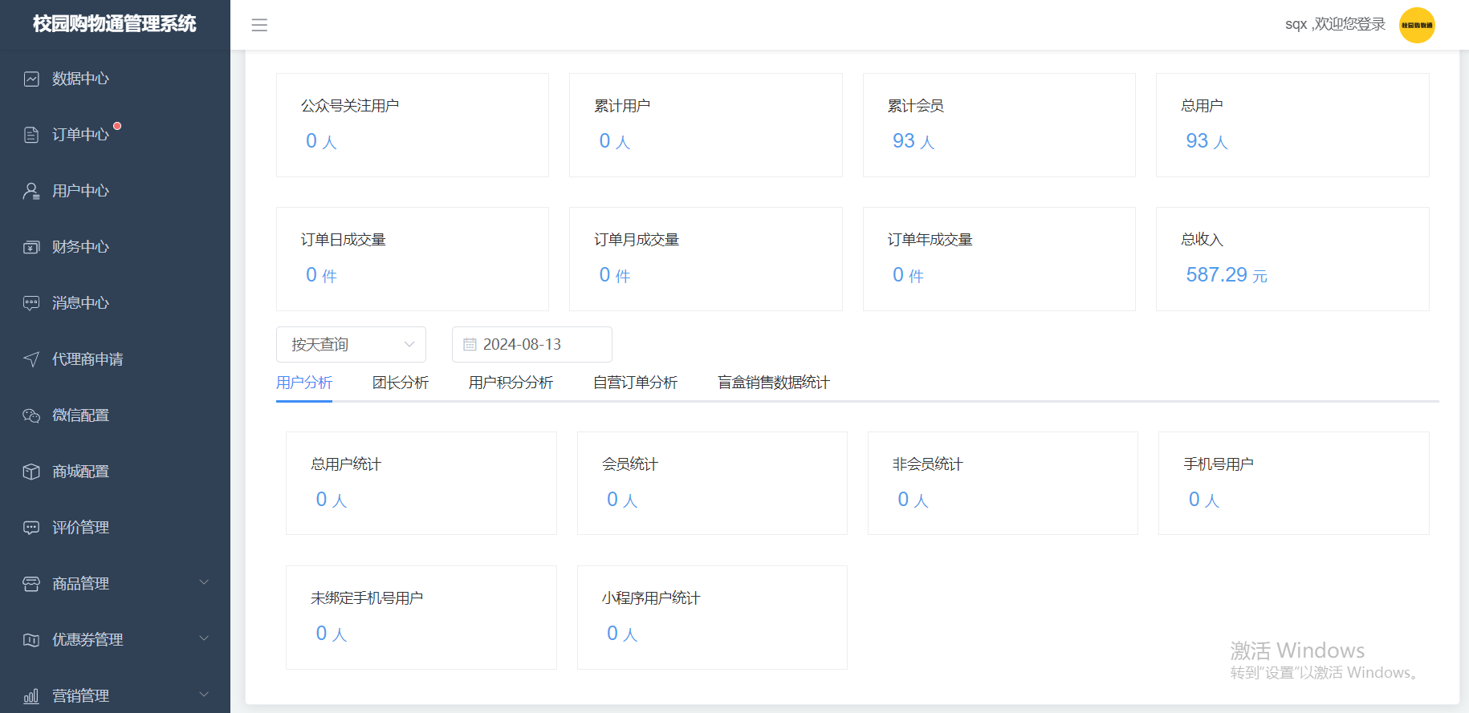Image resolution: width=1469 pixels, height=713 pixels.
Task: Open 评价管理 in the sidebar
Action: 80,528
